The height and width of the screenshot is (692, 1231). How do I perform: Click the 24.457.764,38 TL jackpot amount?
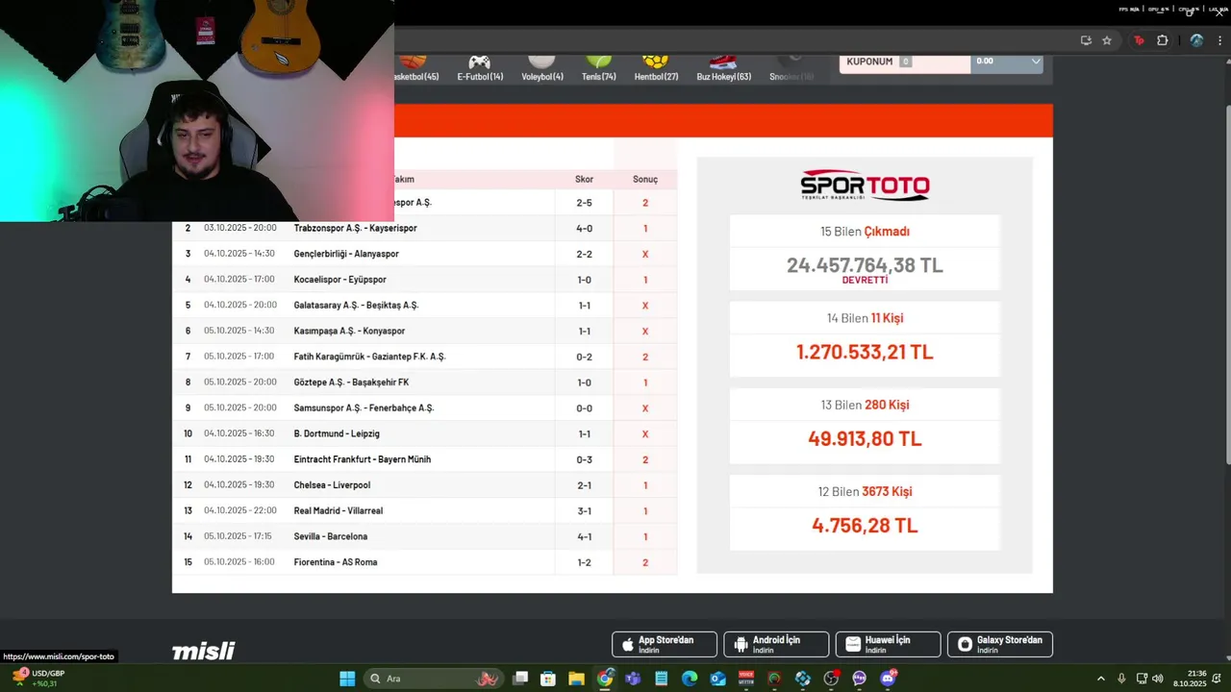coord(865,265)
